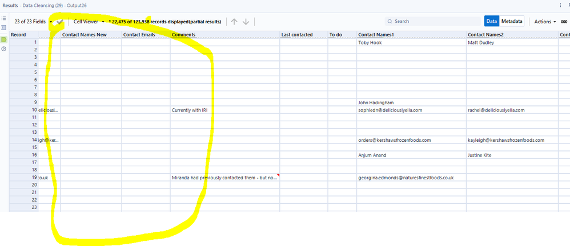Viewport: 570px width, 246px height.
Task: Open the help question mark icon
Action: tap(3, 48)
